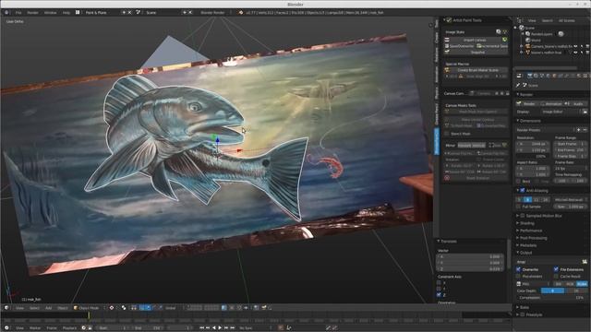
Task: Click the Vector X value field
Action: 470,256
